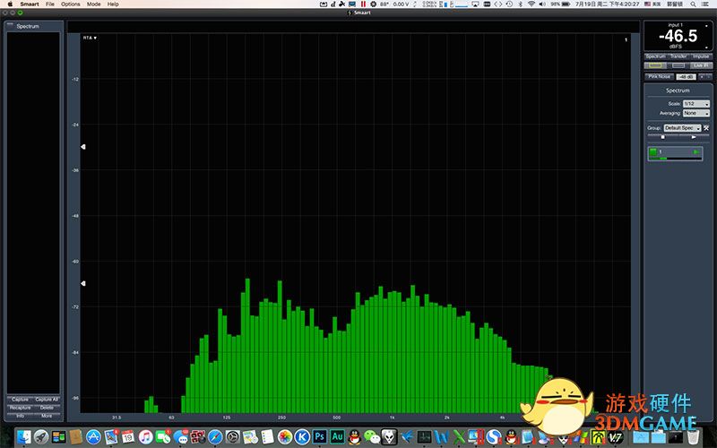This screenshot has width=717, height=448.
Task: Open iTunes music icon in dock
Action: coord(145,437)
